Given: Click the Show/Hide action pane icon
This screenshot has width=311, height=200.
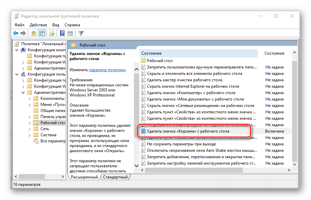Looking at the screenshot, I should 70,33.
